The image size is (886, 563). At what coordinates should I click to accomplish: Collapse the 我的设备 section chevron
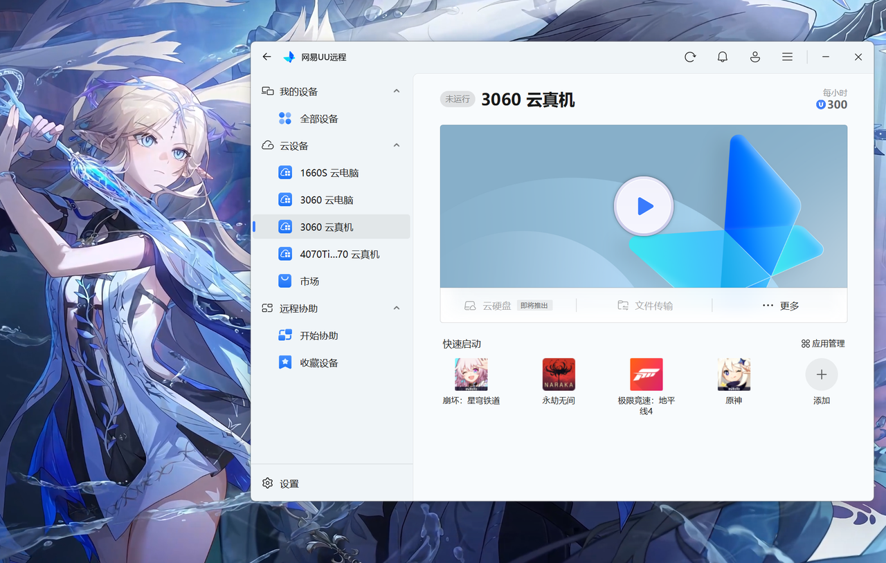(397, 91)
